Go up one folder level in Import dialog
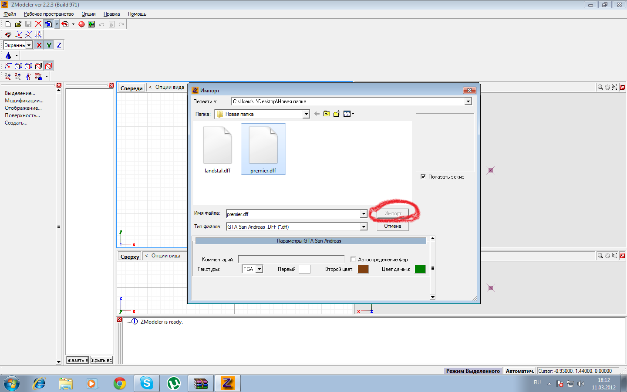 click(x=327, y=114)
